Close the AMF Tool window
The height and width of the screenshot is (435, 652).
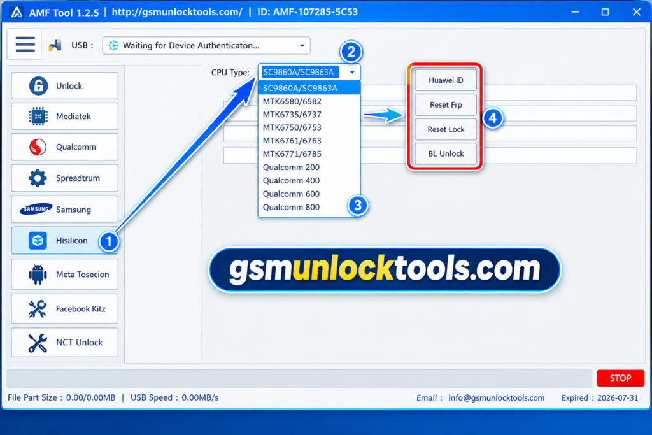pos(636,12)
